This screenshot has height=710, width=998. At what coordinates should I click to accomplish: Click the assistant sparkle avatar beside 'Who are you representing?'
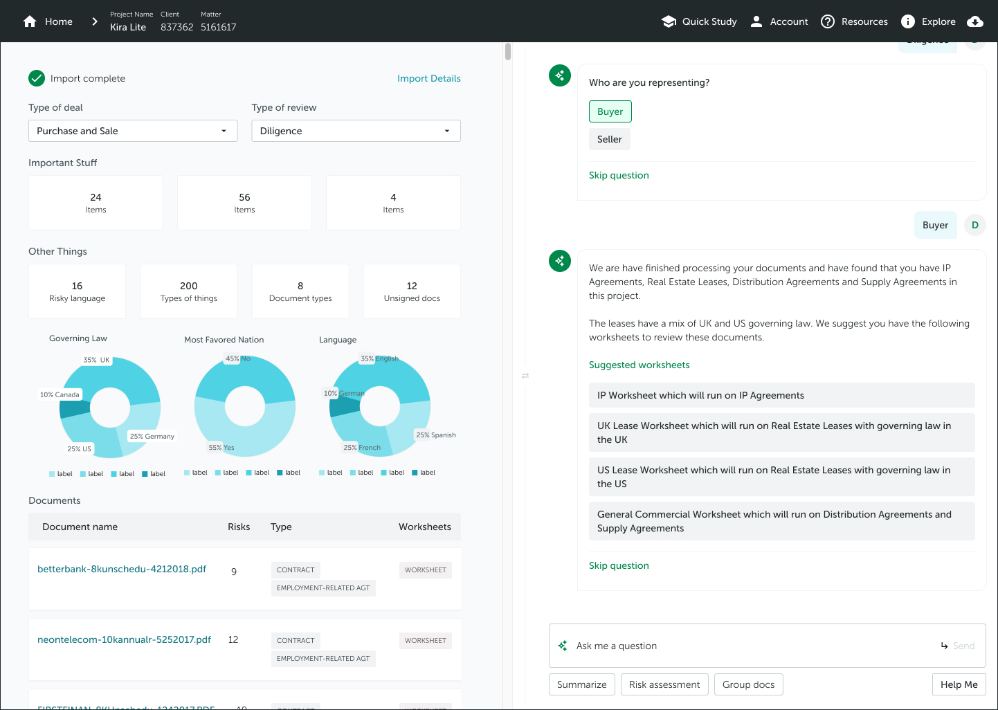[560, 75]
